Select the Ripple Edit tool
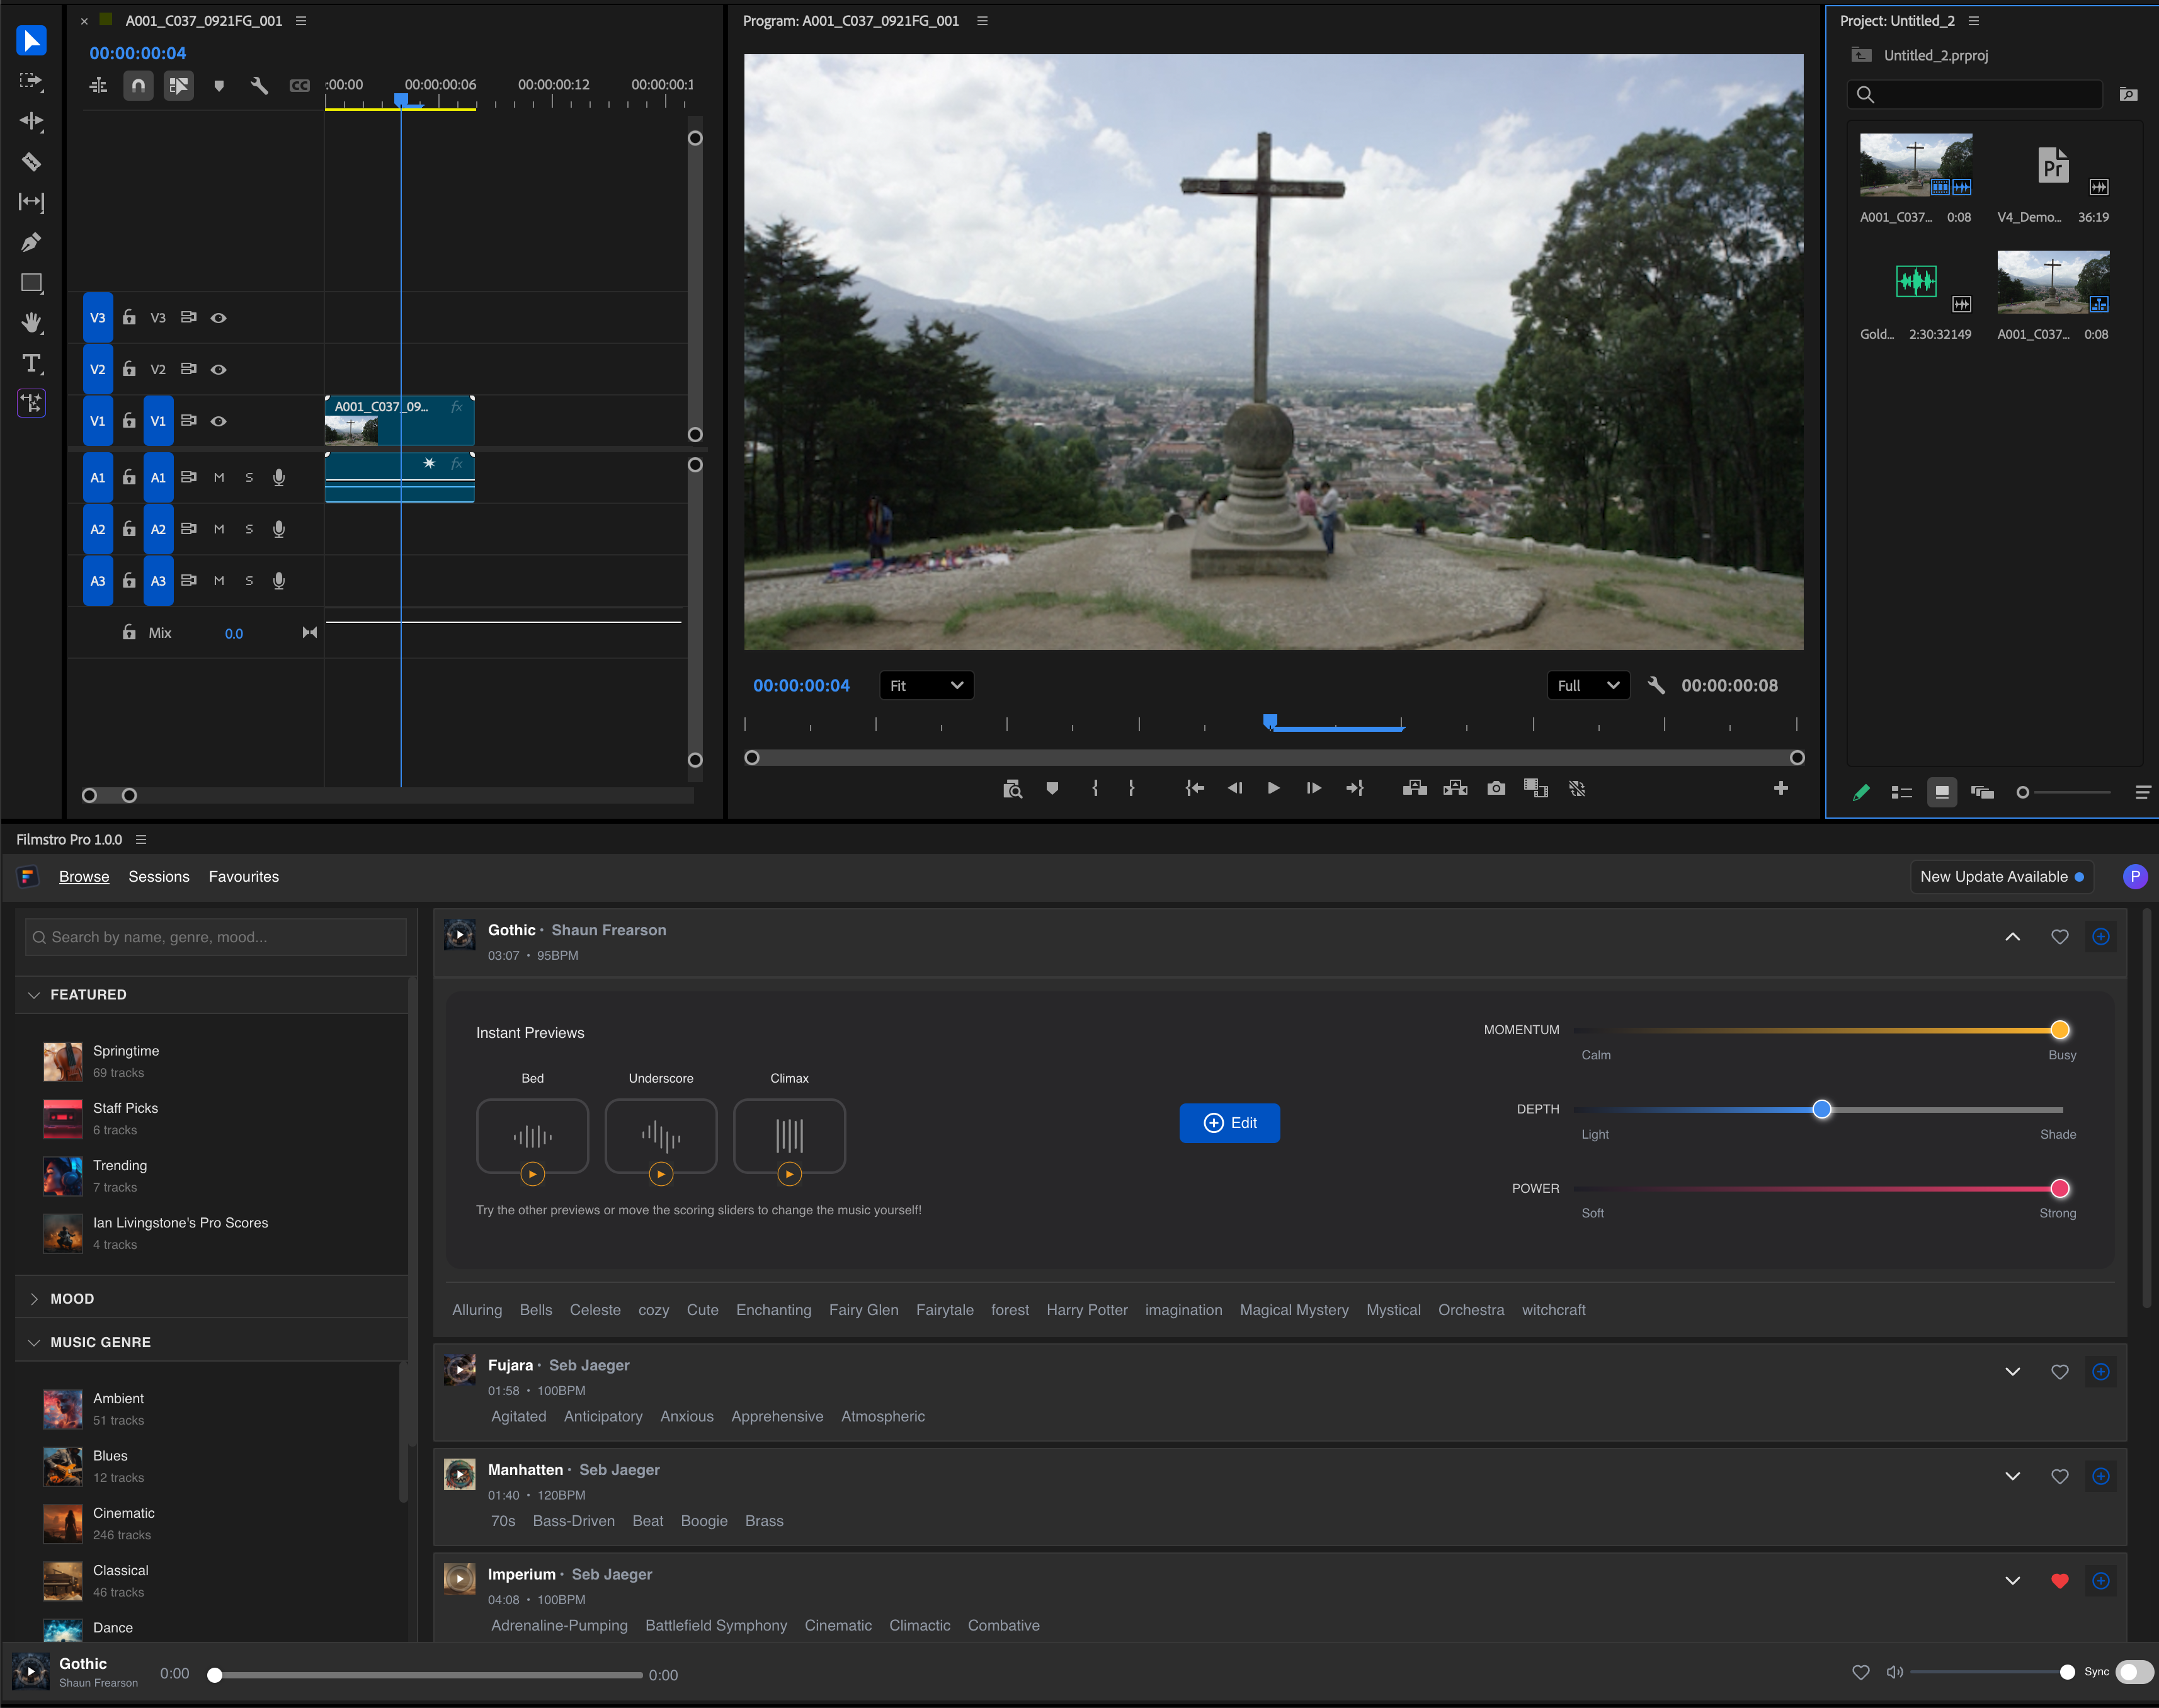Screen dimensions: 2159x1708 pos(31,121)
